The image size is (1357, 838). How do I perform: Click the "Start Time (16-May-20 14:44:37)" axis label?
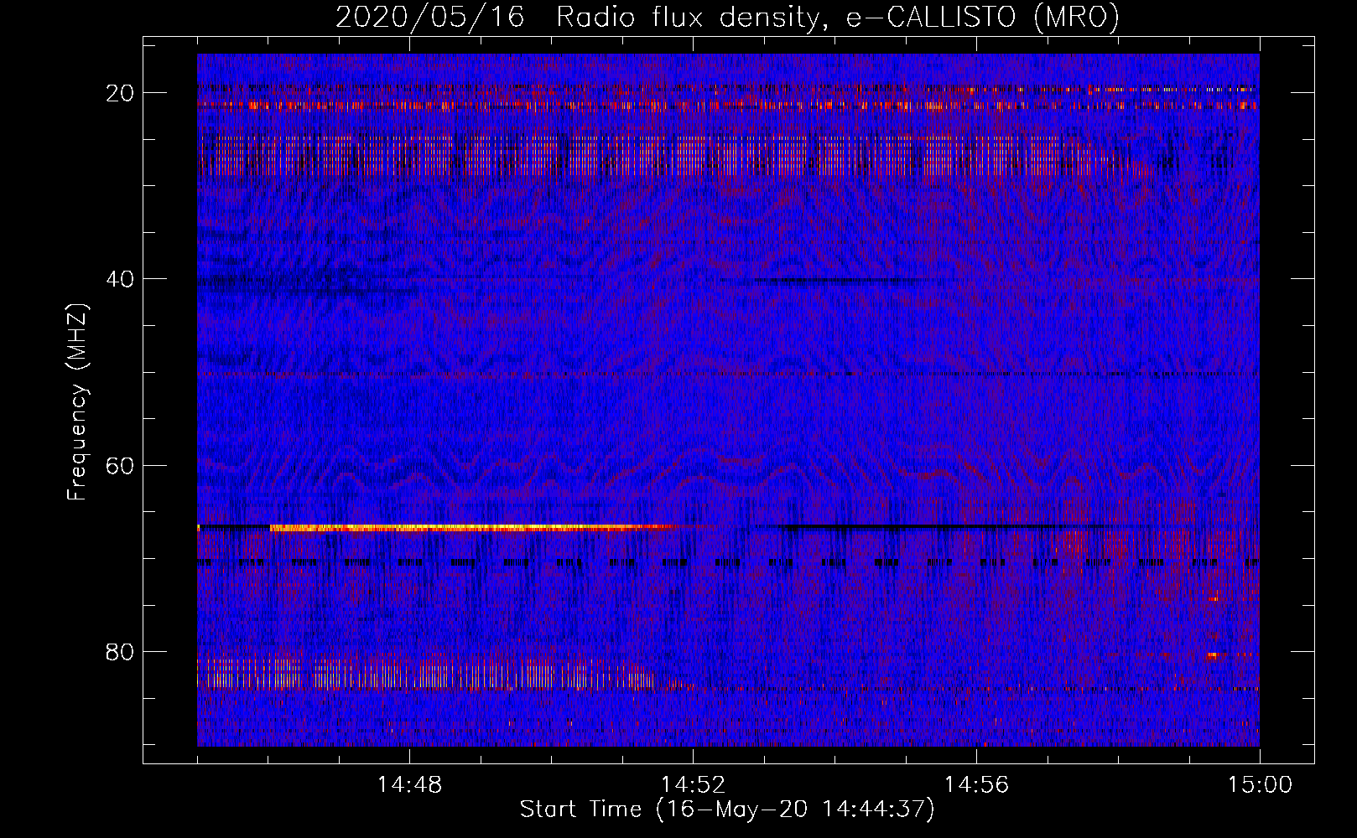tap(726, 810)
